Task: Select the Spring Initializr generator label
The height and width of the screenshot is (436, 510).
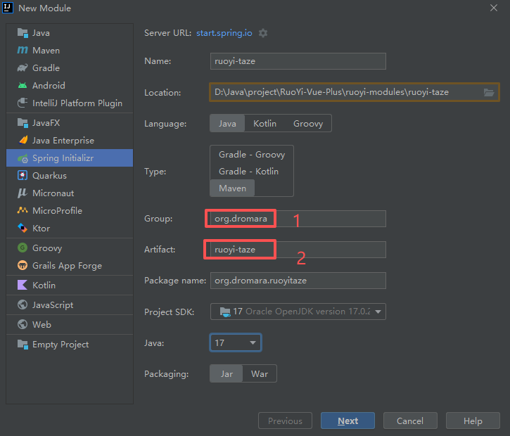Action: [x=63, y=158]
